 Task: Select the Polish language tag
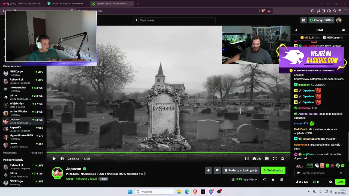103,179
